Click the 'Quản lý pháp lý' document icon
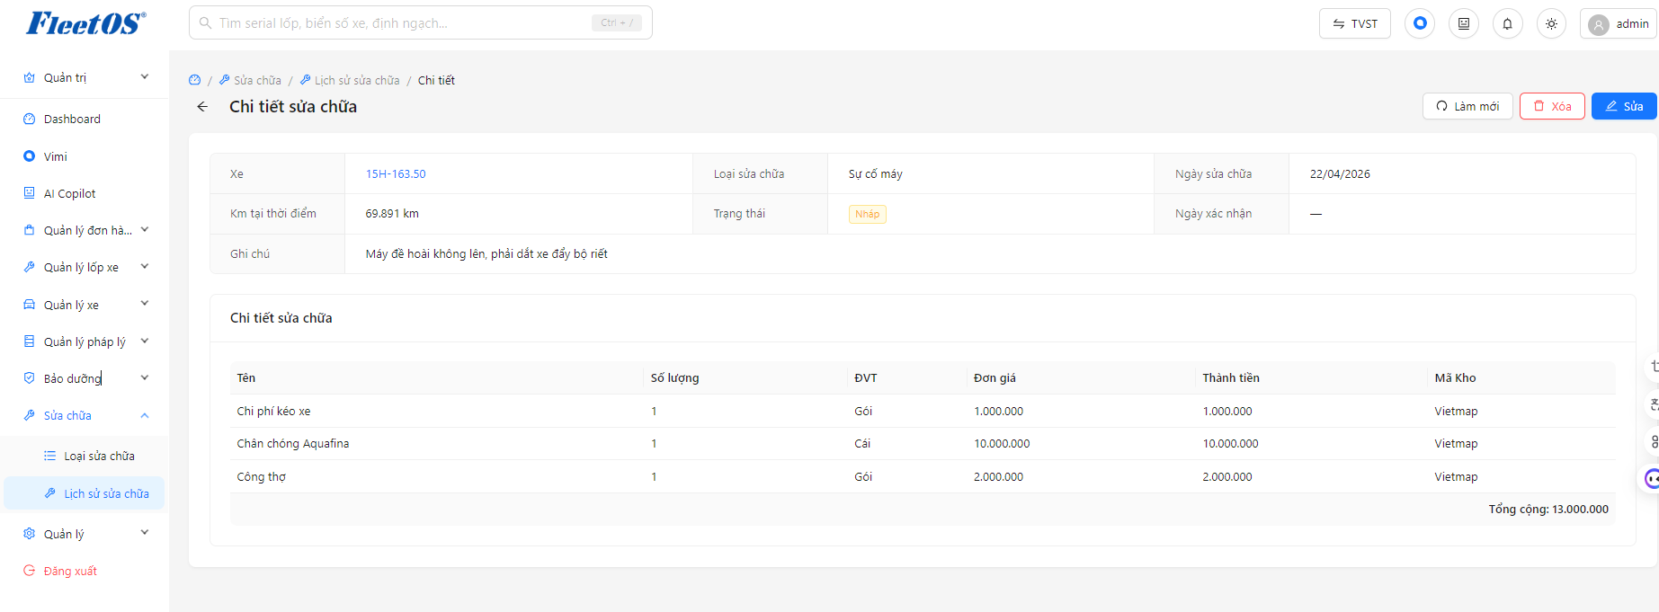Screen dimensions: 1659x612 (29, 341)
